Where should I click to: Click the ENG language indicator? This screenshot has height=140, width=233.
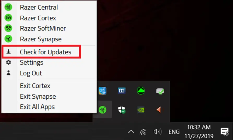(x=174, y=132)
